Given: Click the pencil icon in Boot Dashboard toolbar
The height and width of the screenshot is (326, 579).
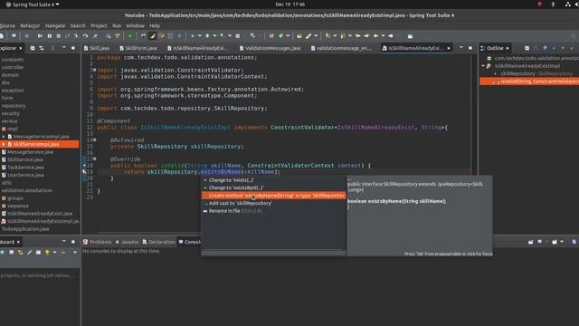Looking at the screenshot, I should click(29, 252).
